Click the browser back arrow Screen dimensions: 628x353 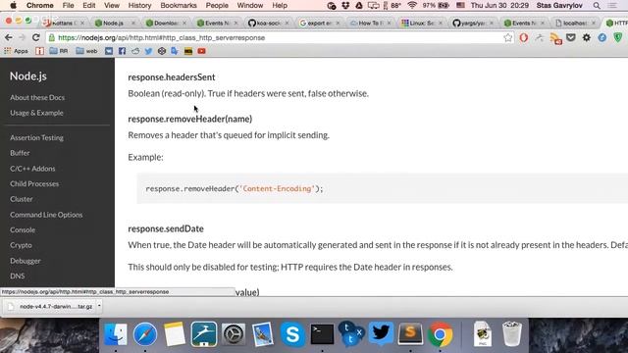coord(9,37)
